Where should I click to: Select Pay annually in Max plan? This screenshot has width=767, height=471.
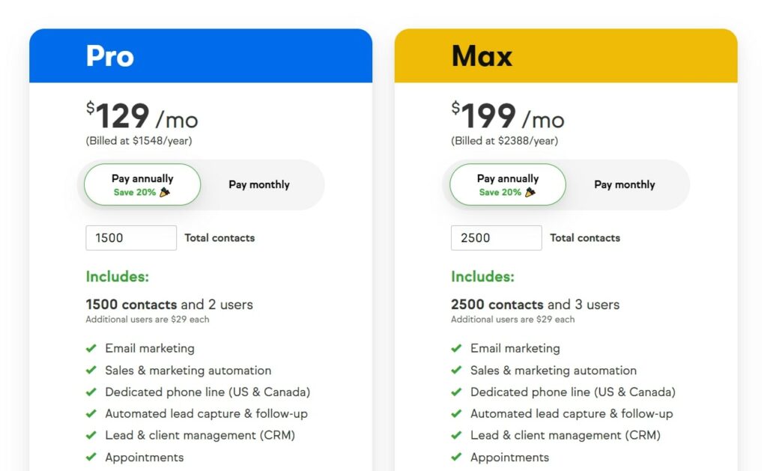tap(508, 184)
